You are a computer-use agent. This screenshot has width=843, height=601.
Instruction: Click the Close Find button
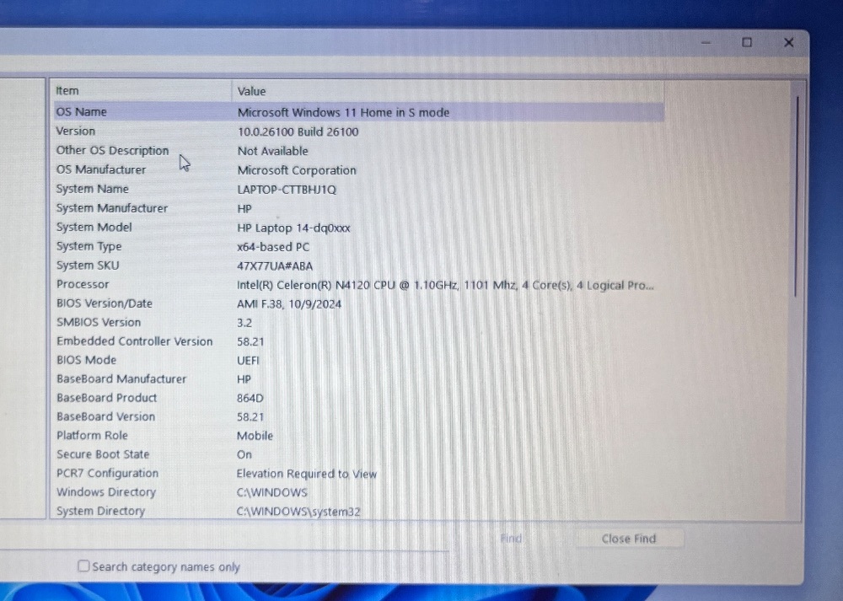[628, 539]
